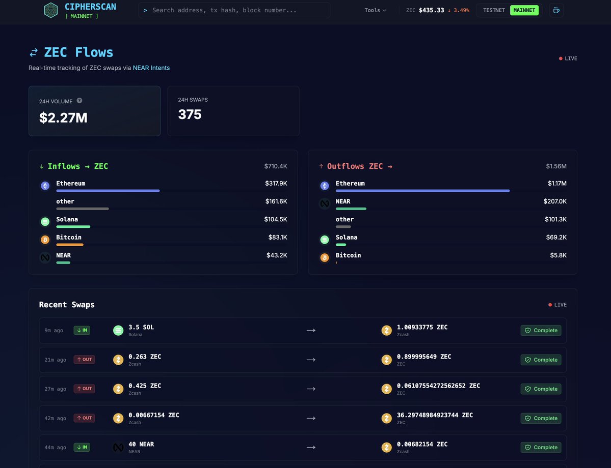Click the search address input field

coord(234,11)
